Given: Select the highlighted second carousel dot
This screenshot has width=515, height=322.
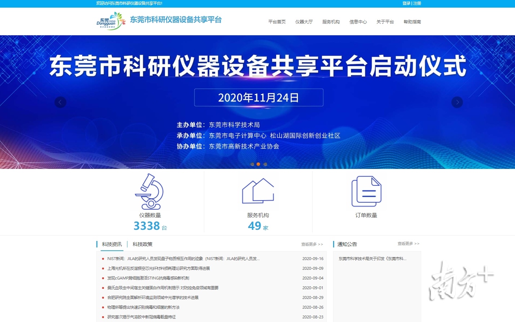Looking at the screenshot, I should (258, 164).
